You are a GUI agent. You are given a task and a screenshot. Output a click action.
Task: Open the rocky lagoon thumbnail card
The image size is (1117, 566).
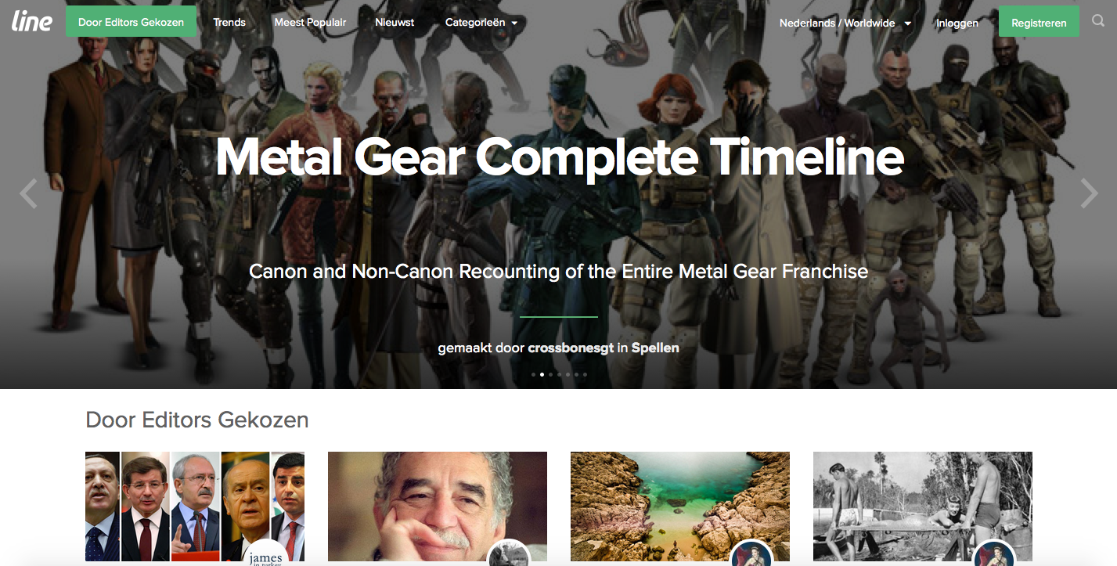680,507
